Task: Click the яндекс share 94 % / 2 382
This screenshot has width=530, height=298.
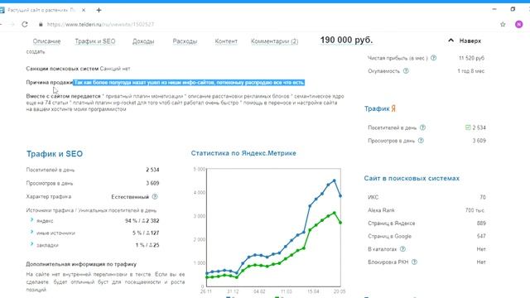Action: 142,221
